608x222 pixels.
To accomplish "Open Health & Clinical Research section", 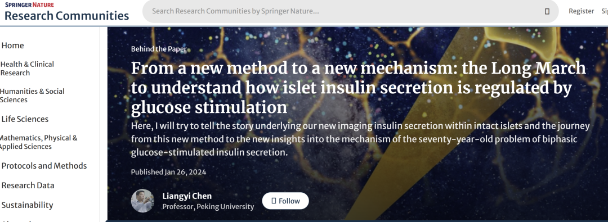I will click(27, 69).
